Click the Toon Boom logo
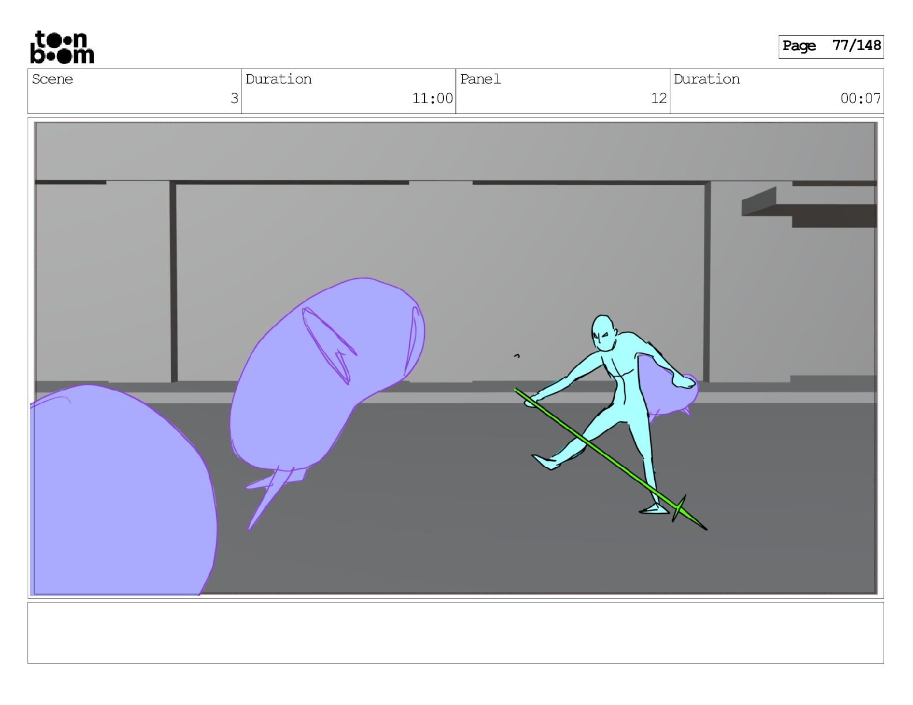 tap(62, 47)
